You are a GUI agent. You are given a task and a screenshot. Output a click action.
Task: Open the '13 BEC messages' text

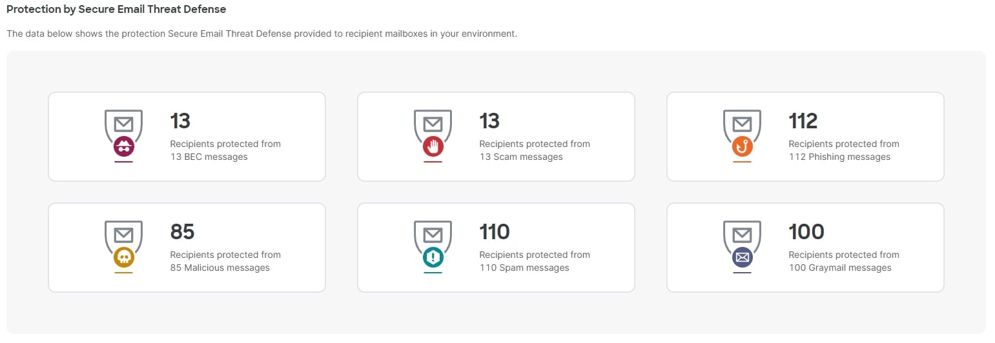click(209, 157)
